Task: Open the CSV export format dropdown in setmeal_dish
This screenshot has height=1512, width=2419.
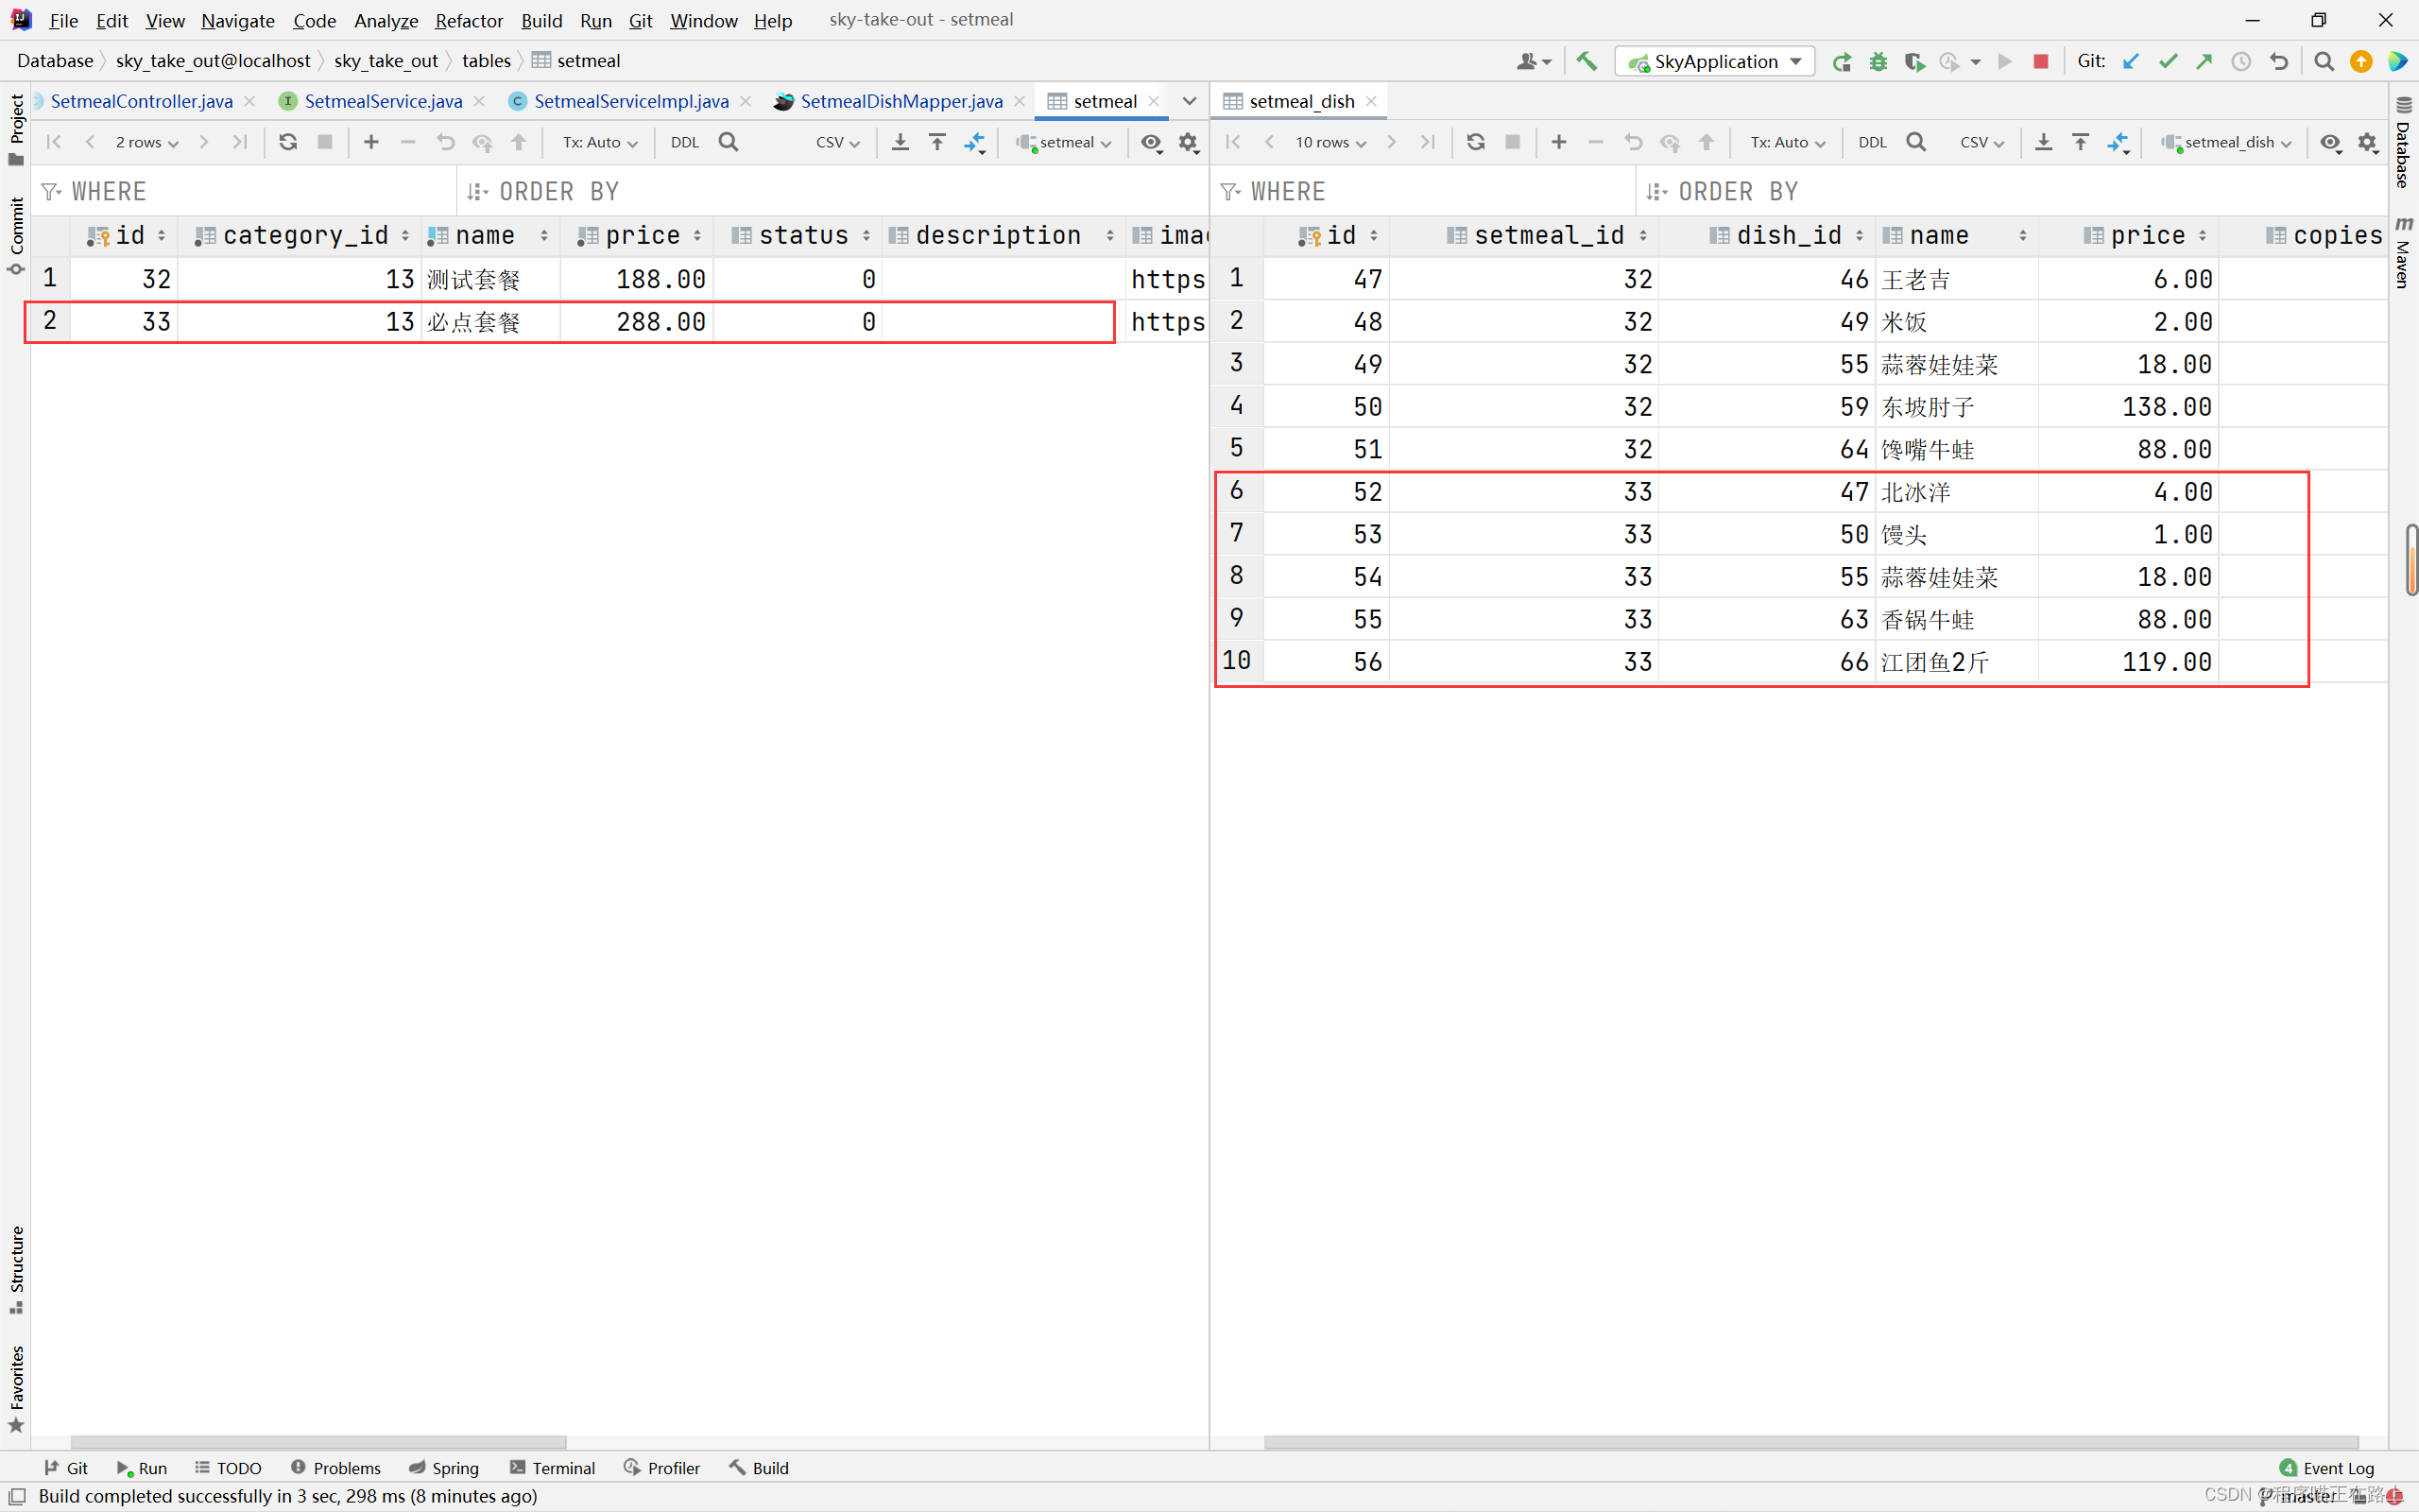Action: click(x=1982, y=142)
